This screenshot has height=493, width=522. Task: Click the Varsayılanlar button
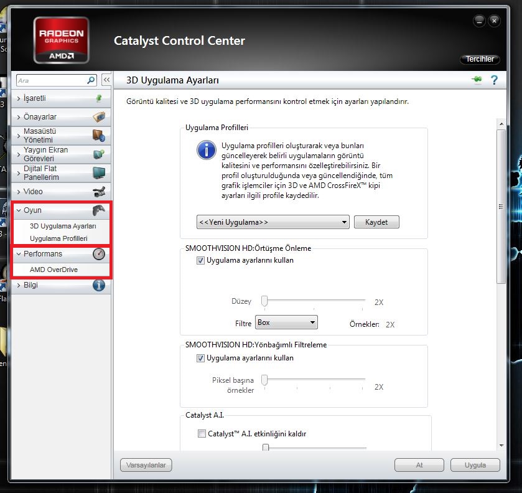pos(146,465)
